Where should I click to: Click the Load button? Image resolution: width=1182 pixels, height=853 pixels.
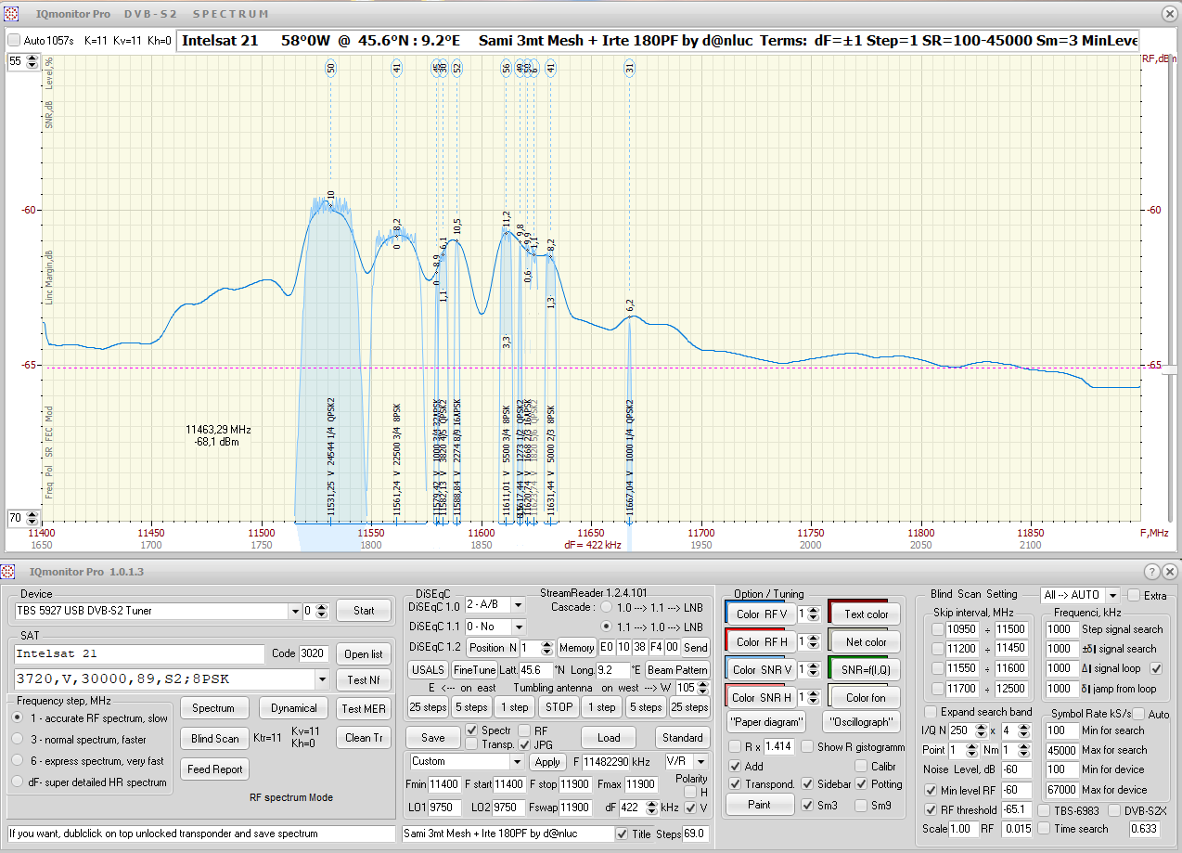point(609,738)
